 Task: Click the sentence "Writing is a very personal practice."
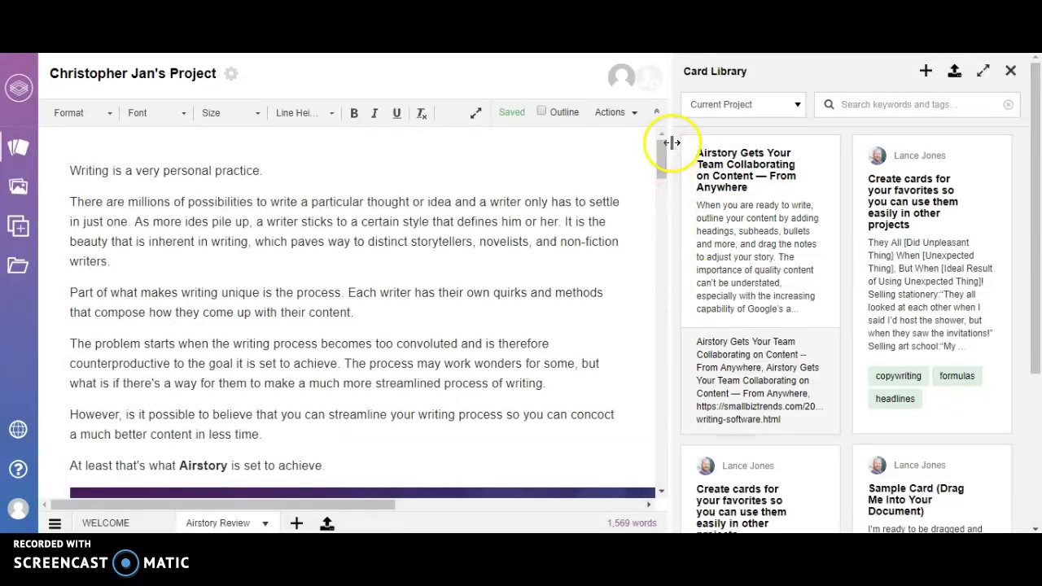165,171
